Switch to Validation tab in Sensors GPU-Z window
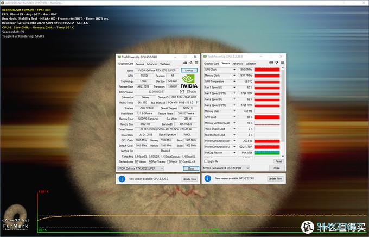 pos(251,64)
